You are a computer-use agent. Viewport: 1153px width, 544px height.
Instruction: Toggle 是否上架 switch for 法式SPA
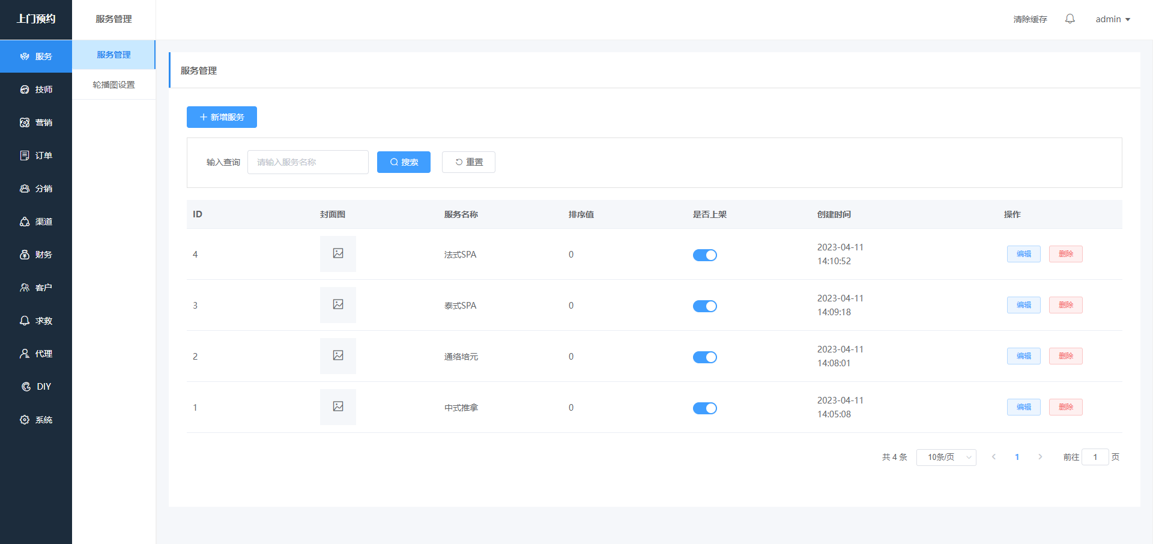pyautogui.click(x=704, y=255)
